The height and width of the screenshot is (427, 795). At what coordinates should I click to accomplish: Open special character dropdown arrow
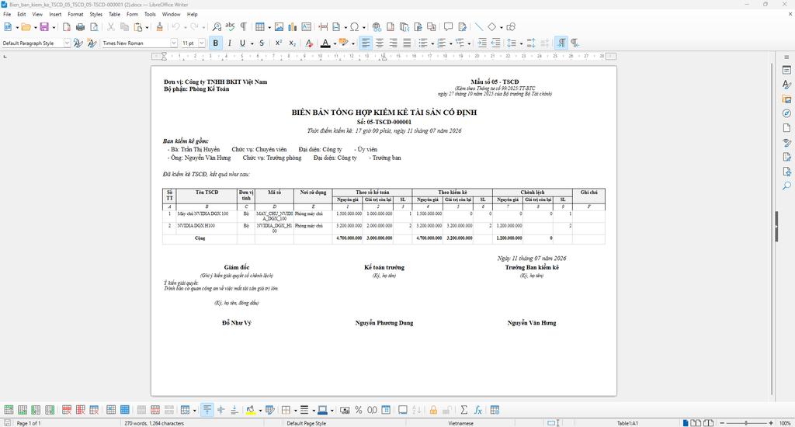(365, 27)
